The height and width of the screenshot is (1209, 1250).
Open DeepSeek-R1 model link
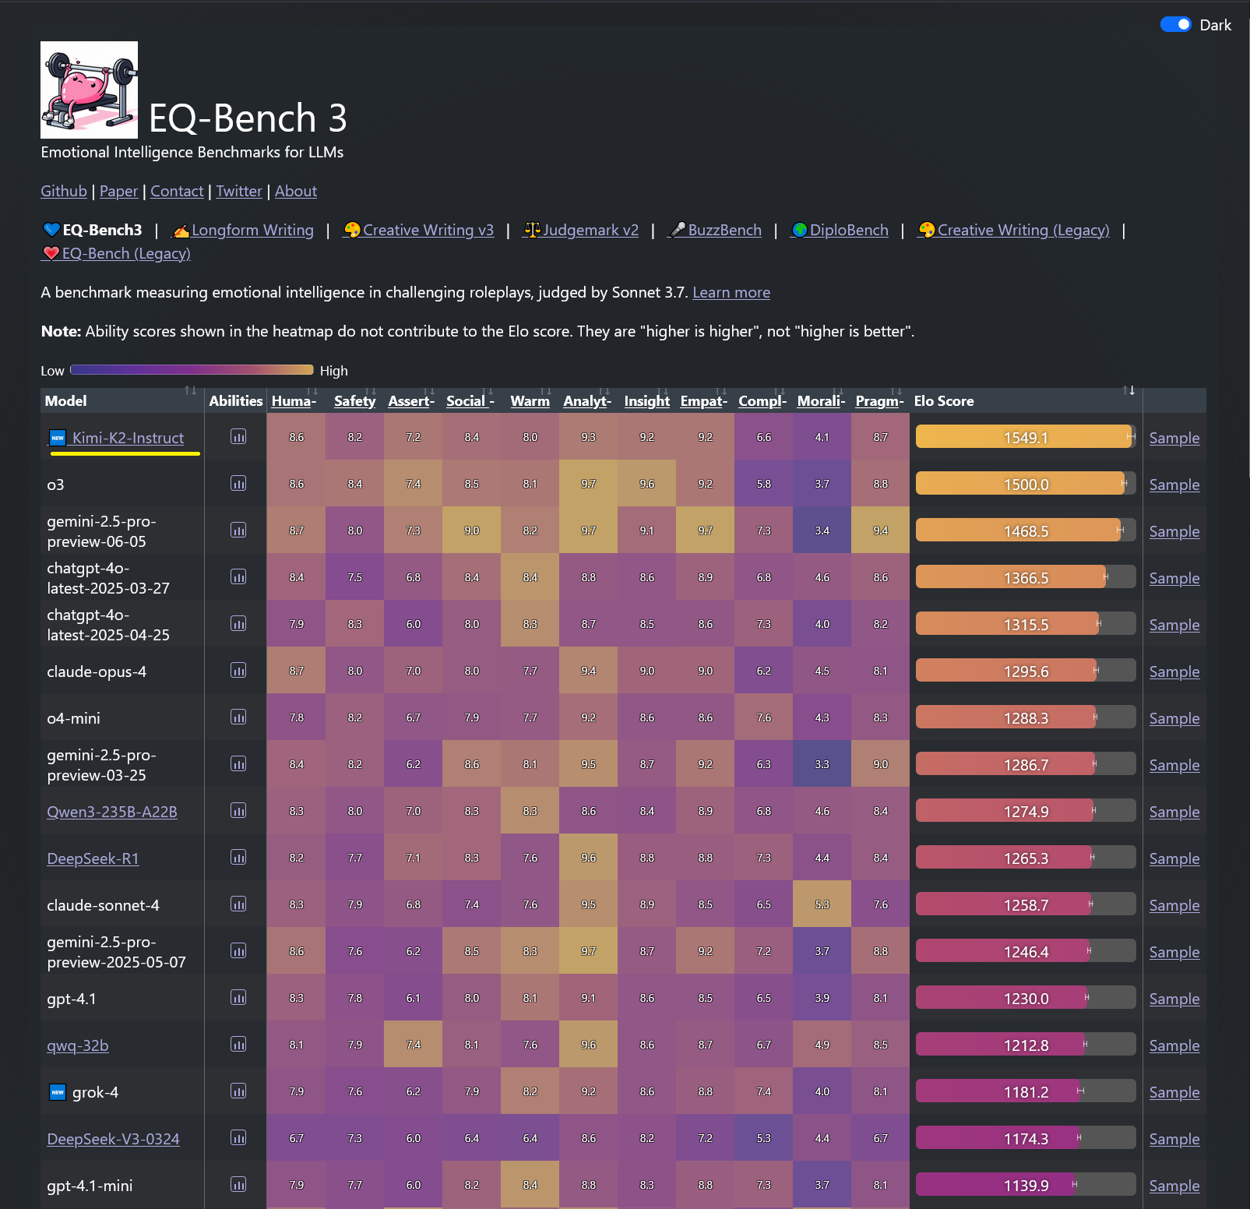93,858
